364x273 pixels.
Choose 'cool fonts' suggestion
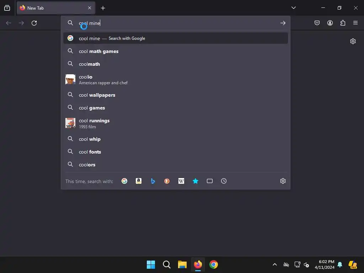176,152
